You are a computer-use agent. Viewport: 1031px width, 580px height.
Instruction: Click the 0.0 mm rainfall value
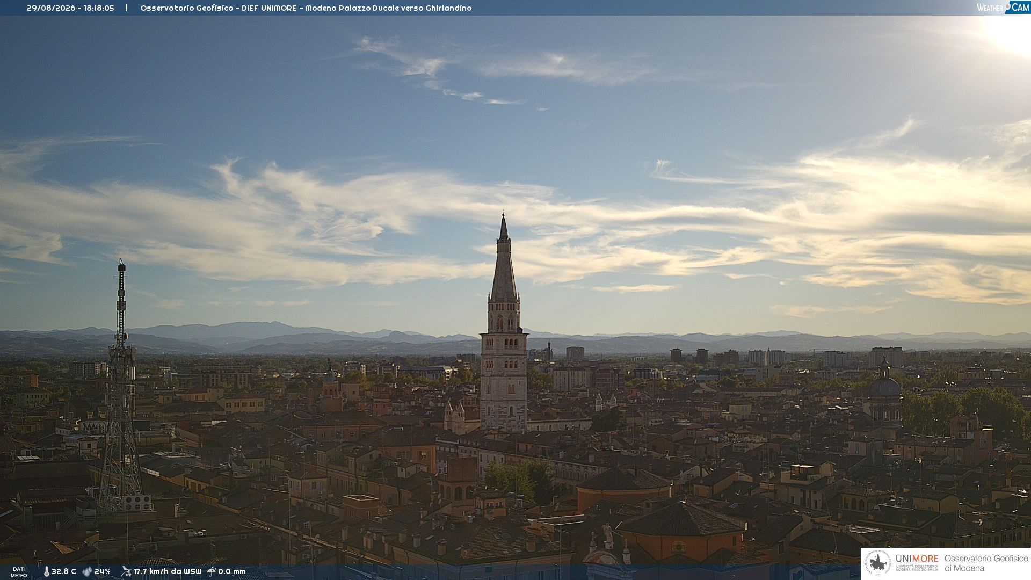coord(232,571)
